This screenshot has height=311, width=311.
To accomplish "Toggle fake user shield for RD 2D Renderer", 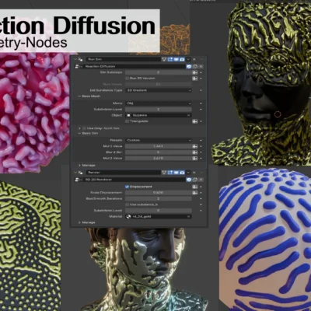I will coord(189,180).
